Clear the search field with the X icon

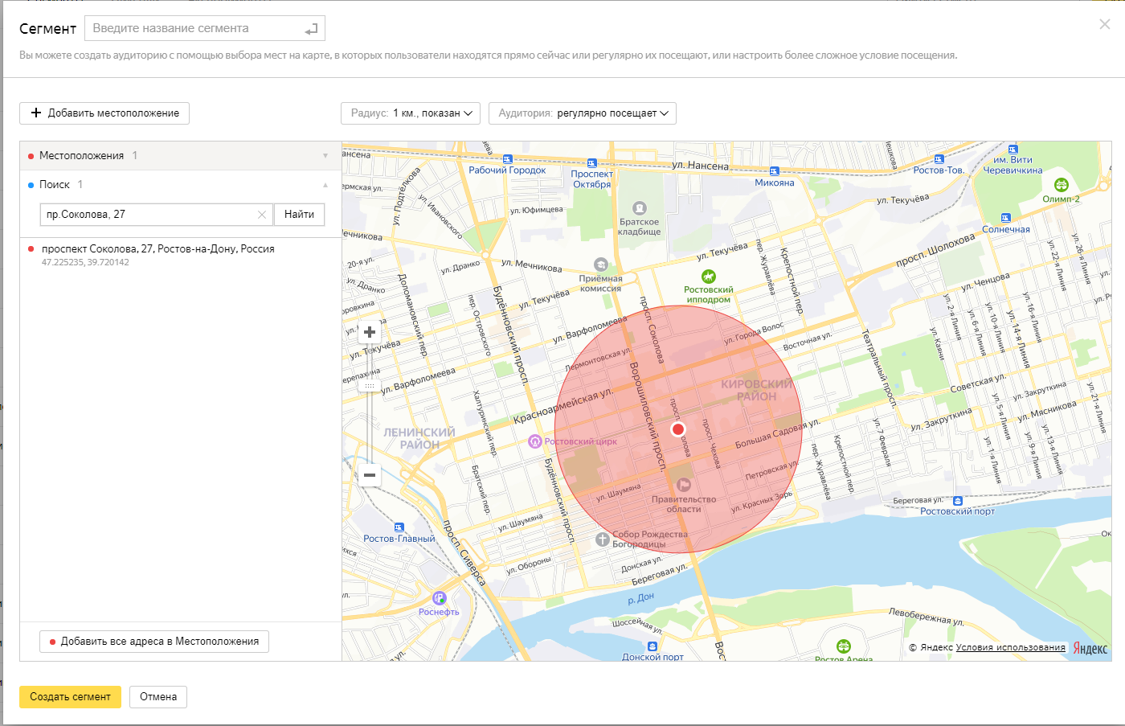pos(262,215)
